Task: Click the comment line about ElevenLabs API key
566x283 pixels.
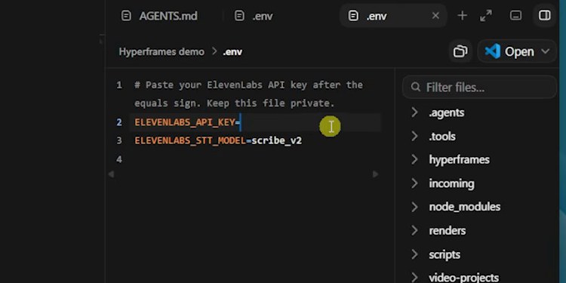Action: click(249, 94)
